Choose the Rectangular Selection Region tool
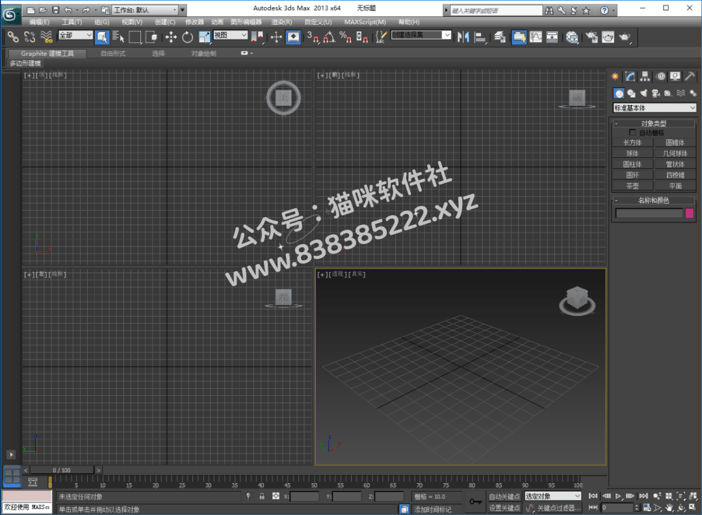 pyautogui.click(x=135, y=37)
